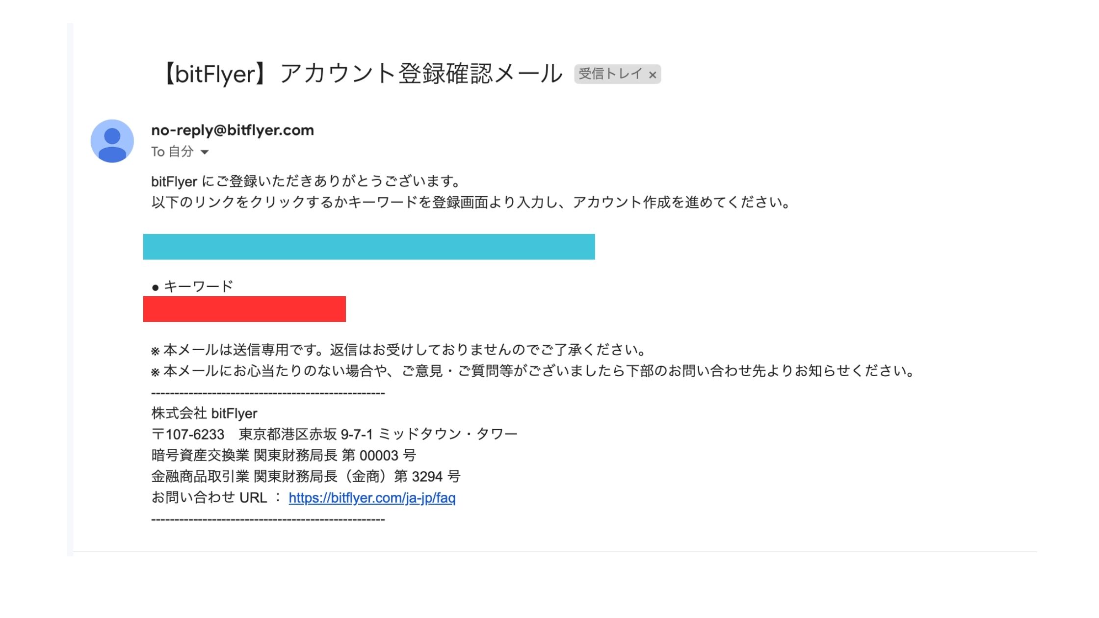
Task: Click the 暗号資産交換業 registration number line
Action: pyautogui.click(x=284, y=455)
